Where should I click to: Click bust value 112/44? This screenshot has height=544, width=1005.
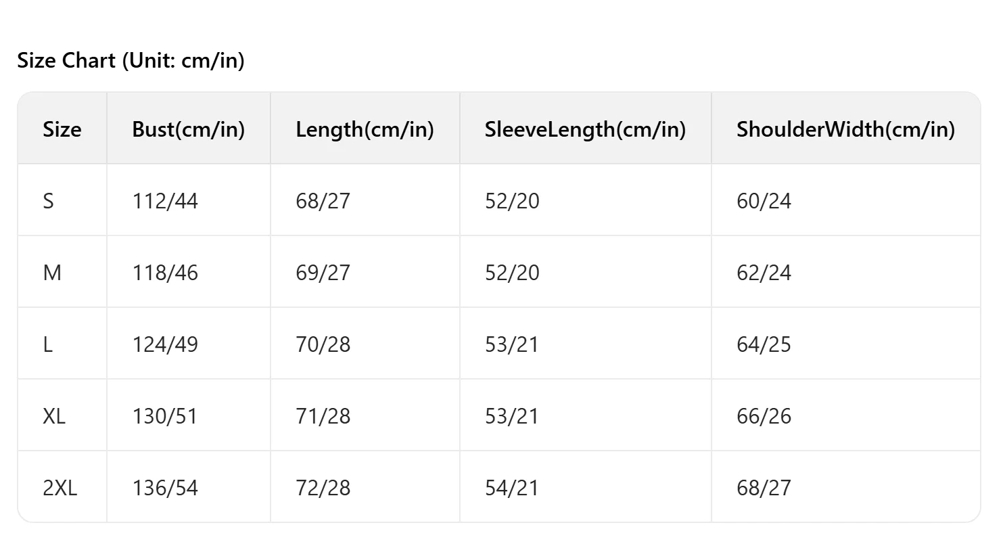pos(165,201)
